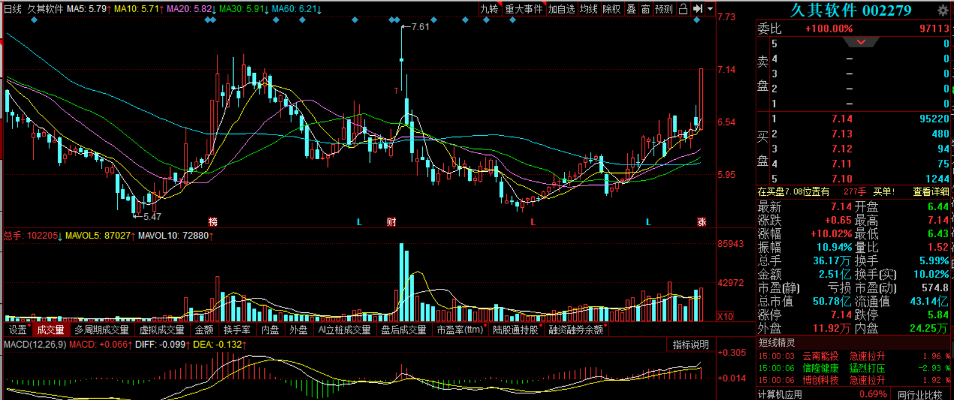Open 九转 indicator

489,9
